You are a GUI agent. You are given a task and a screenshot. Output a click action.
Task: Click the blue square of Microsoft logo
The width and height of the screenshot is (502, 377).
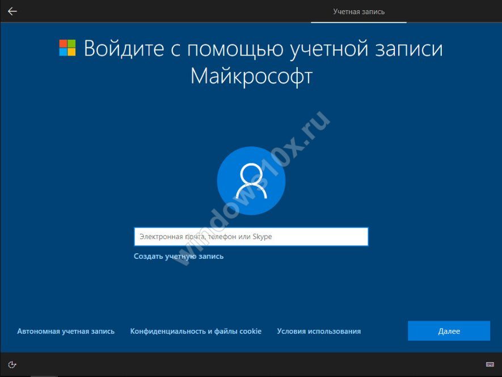click(x=64, y=52)
